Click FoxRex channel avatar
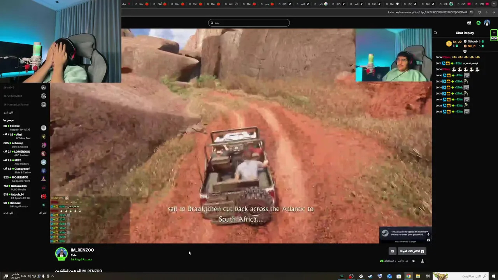 click(x=44, y=128)
